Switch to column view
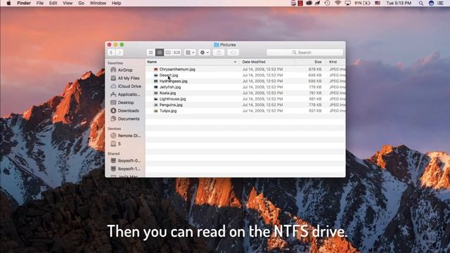 tap(168, 53)
